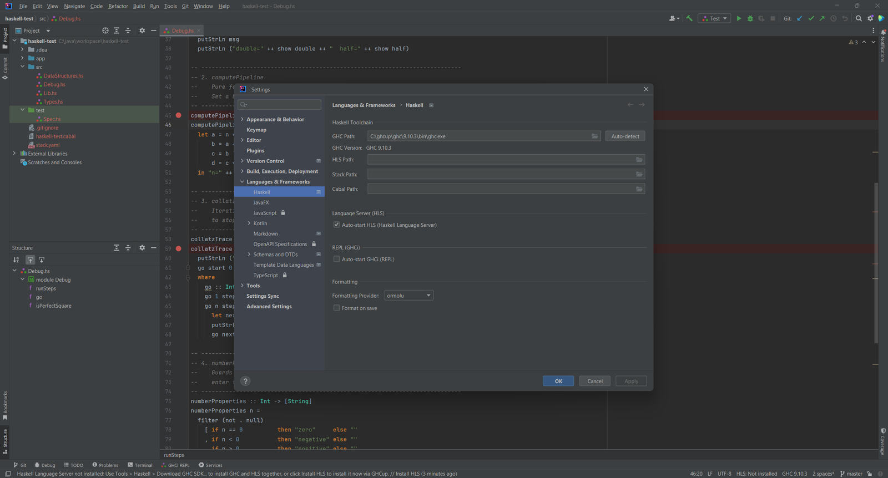Click the folder browse icon in the Cabal Path field
Screen dimensions: 888x478
[x=639, y=189]
